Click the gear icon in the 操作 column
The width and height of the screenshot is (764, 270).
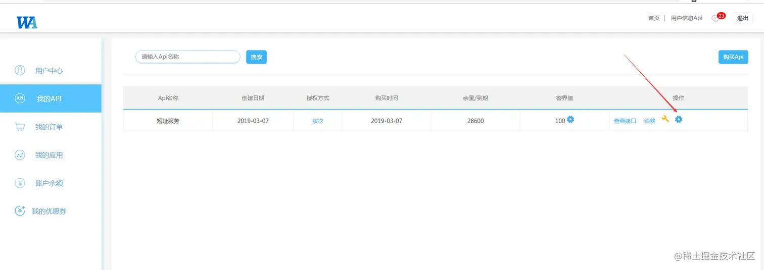tap(679, 119)
